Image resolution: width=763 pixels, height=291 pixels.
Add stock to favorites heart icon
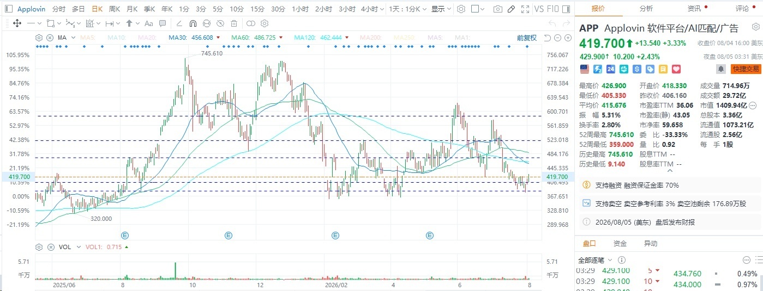click(676, 69)
